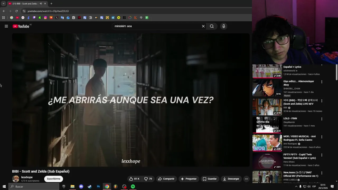Open 'Giyu editzz' thumbnail
This screenshot has height=190, width=338.
click(267, 88)
